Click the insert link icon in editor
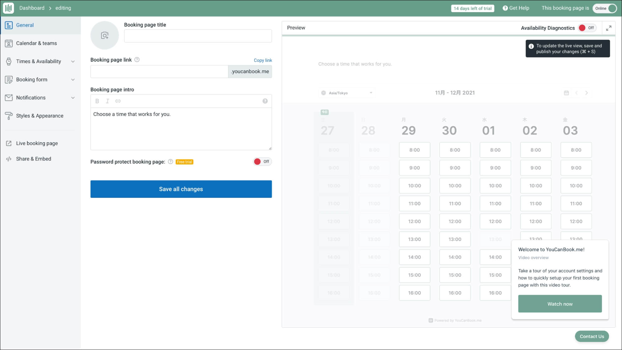 [x=118, y=101]
